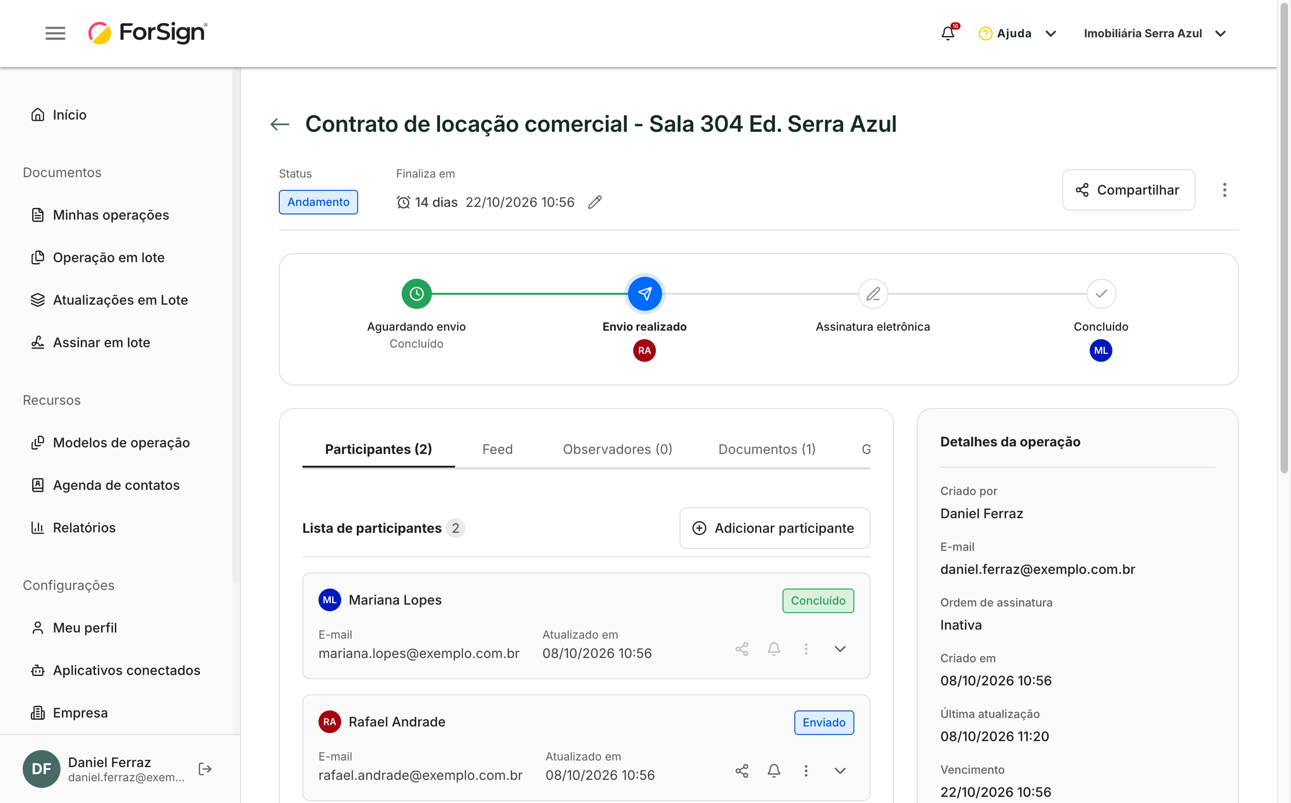Click the page vertical scrollbar

pos(1284,239)
